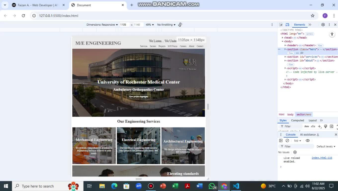The image size is (338, 191).
Task: Open the index.html:115 source link
Action: (322, 158)
